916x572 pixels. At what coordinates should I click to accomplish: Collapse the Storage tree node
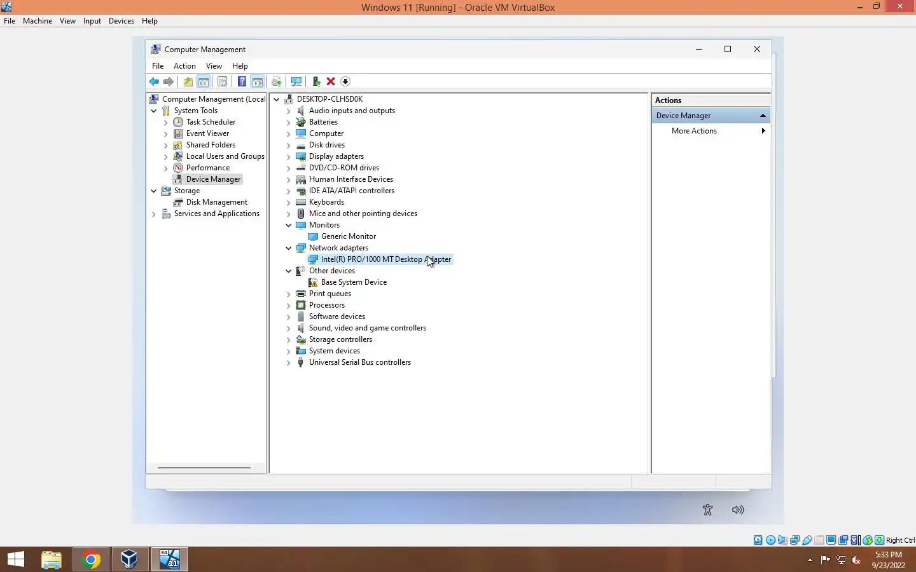click(154, 191)
